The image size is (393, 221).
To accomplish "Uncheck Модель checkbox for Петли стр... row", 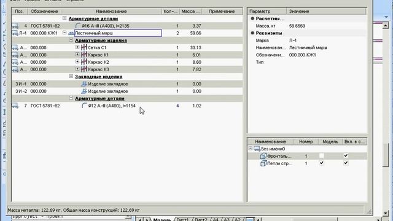I will click(x=322, y=163).
